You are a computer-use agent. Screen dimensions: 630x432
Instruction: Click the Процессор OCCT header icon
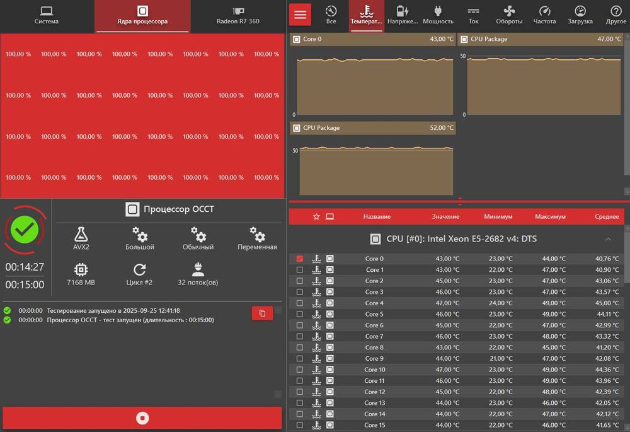click(x=132, y=209)
